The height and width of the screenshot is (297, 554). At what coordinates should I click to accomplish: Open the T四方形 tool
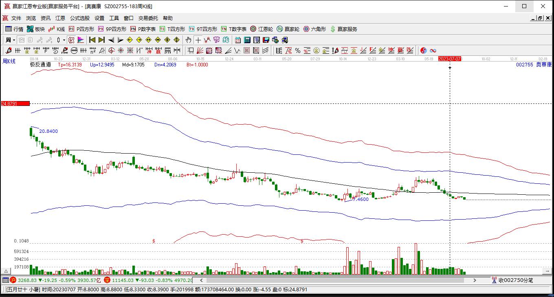[172, 29]
